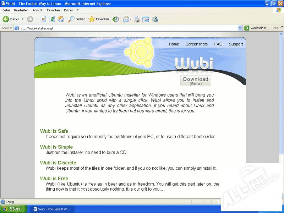Screen dimensions: 284x213
Task: Click the Zurück back arrow button
Action: click(11, 19)
